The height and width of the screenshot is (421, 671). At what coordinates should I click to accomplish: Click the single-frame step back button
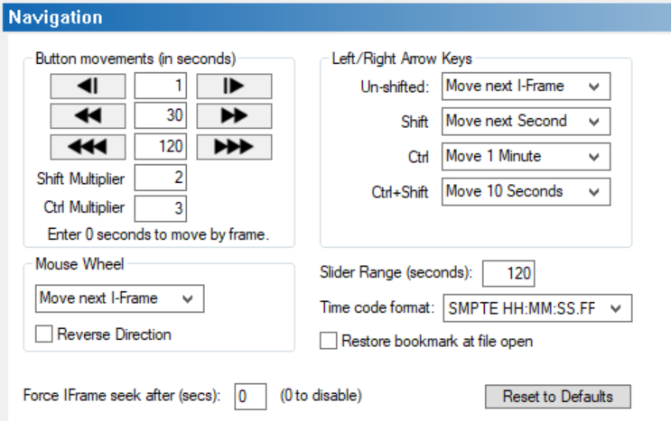pyautogui.click(x=88, y=87)
